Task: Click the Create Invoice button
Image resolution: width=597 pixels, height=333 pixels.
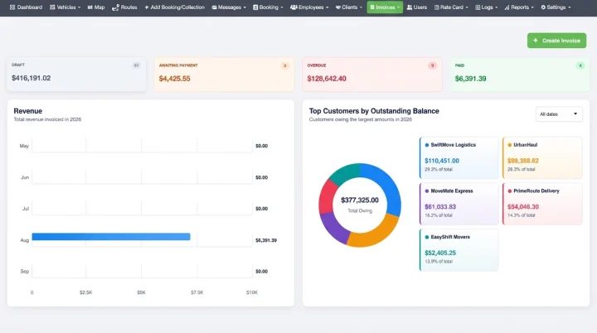Action: coord(556,41)
